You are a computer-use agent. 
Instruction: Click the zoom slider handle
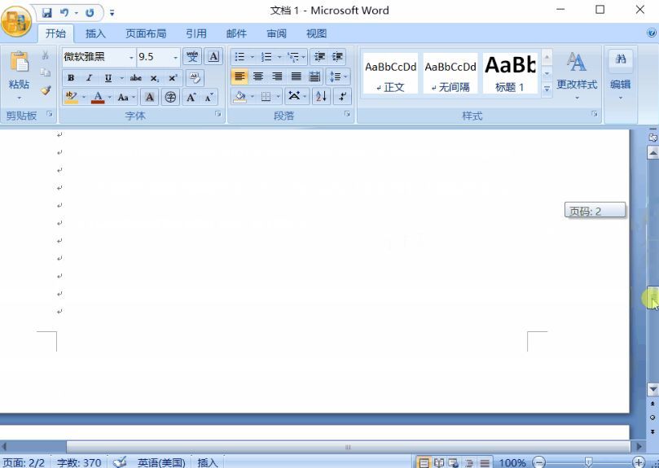click(588, 462)
